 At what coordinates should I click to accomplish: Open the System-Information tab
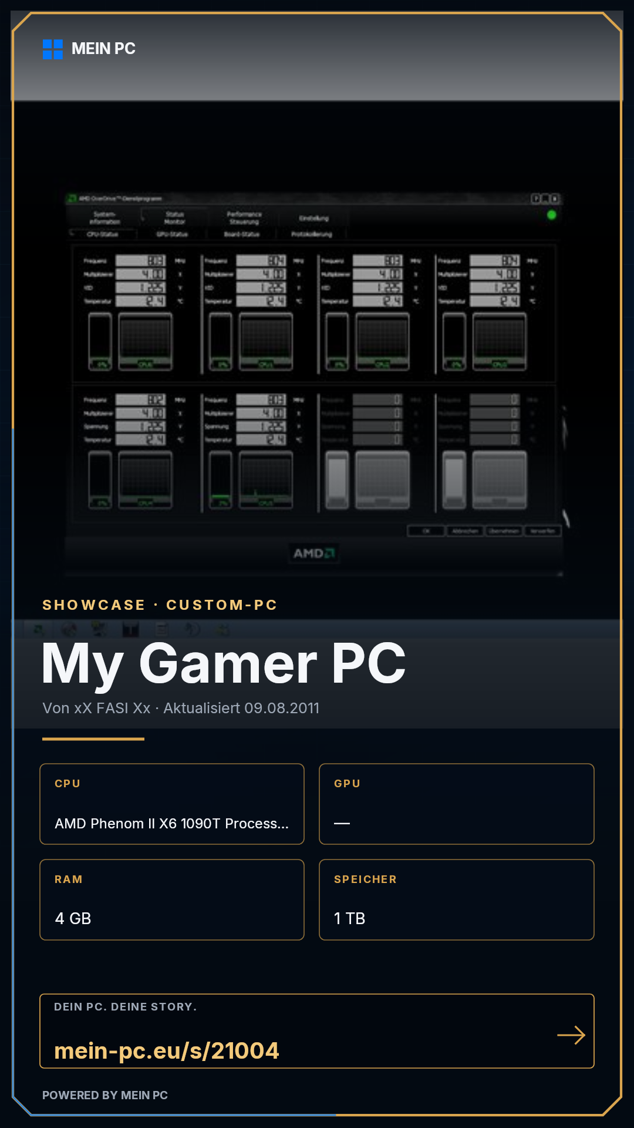pyautogui.click(x=105, y=218)
